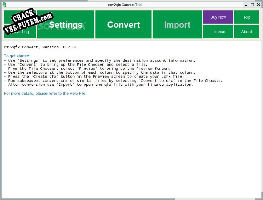Screen dimensions: 263x200
Task: Start a conversion with the Convert tile
Action: 123,24
